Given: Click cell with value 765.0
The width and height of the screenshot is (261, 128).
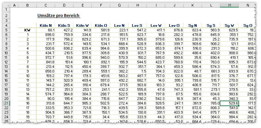Looking at the screenshot, I should click(211, 103).
